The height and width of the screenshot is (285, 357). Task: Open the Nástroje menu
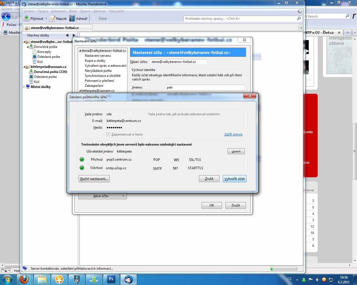point(100,11)
